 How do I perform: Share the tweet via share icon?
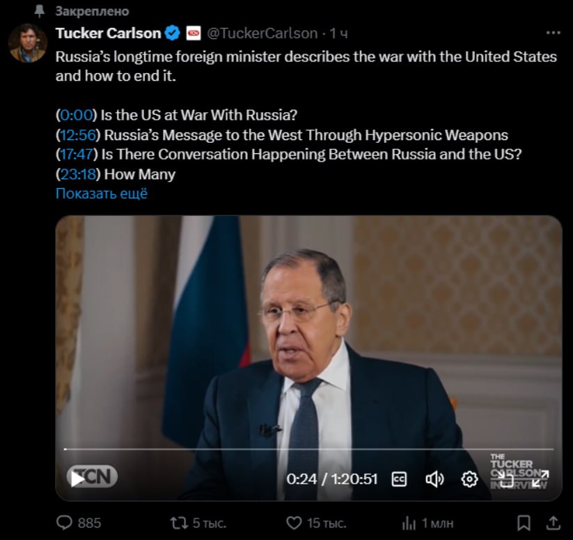553,523
